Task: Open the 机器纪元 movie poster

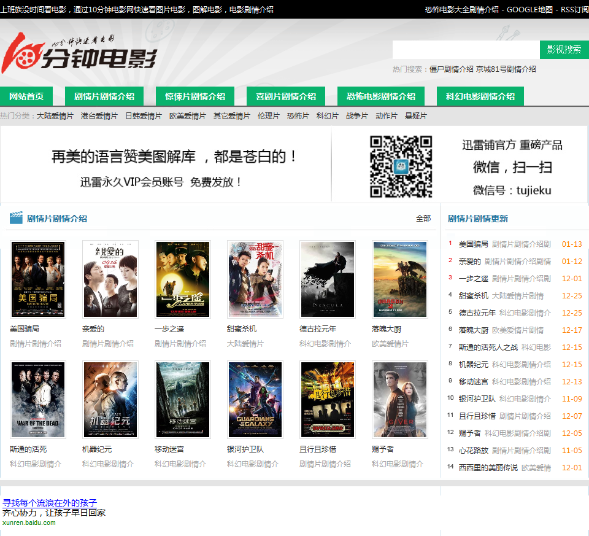Action: pyautogui.click(x=110, y=400)
